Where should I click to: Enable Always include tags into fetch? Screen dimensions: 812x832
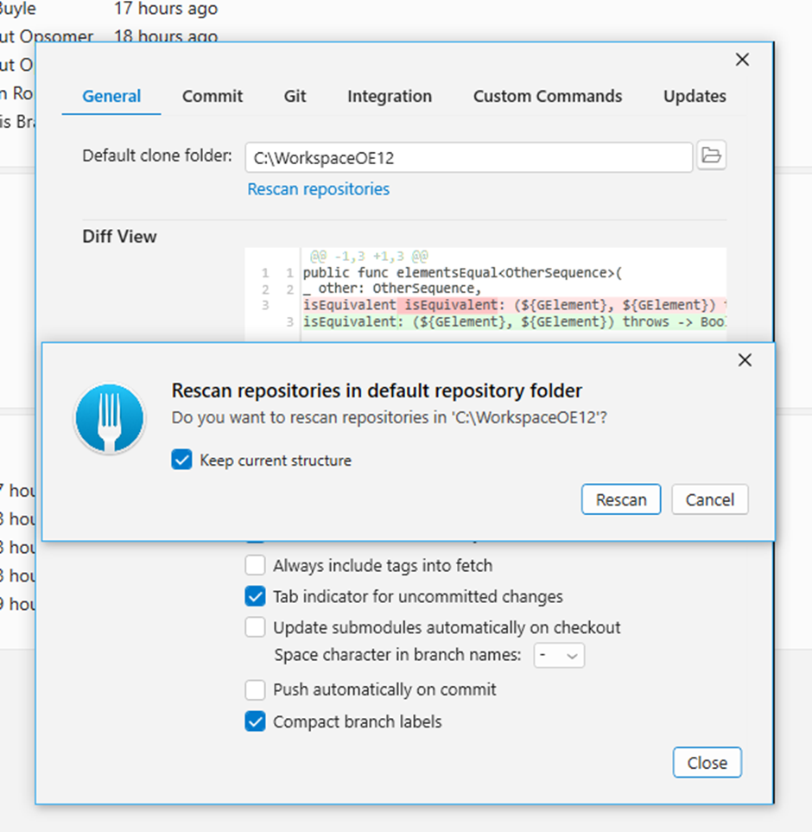click(x=256, y=565)
